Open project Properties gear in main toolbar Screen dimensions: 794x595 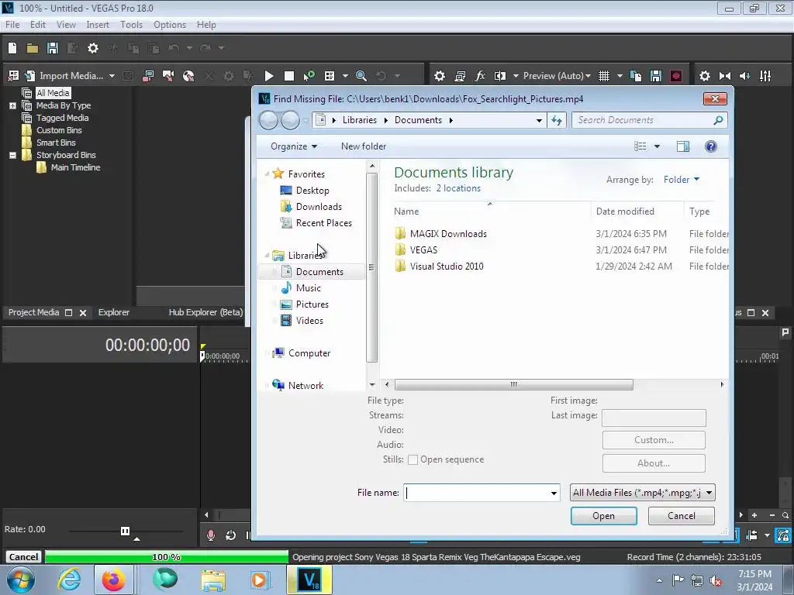coord(93,48)
